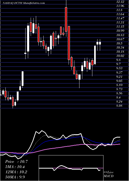Viewport: 129px width, 181px height.
Task: Click the 10.83 price axis label
Action: coord(120,35)
